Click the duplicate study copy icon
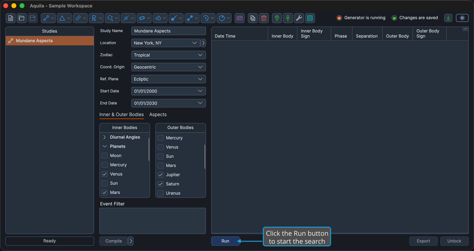The width and height of the screenshot is (474, 251). tap(253, 18)
